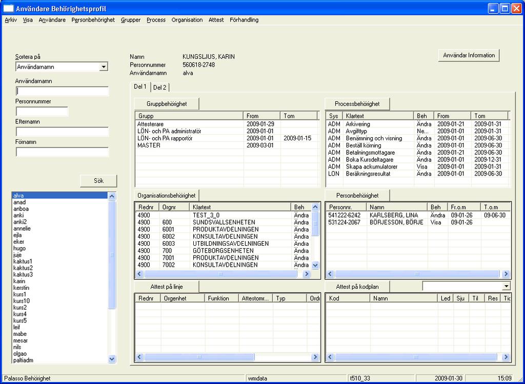Click the Funktion column header

221,298
